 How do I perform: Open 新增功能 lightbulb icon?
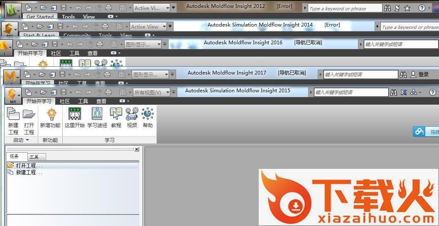click(50, 114)
